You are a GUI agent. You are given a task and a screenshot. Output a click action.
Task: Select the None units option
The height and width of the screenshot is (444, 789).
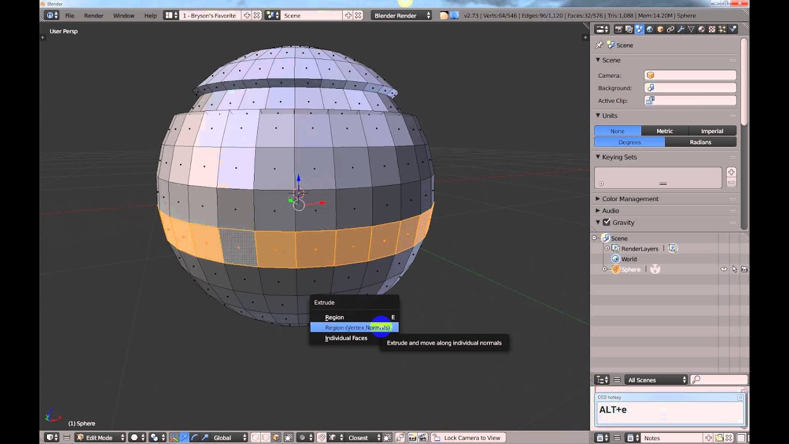click(x=618, y=131)
